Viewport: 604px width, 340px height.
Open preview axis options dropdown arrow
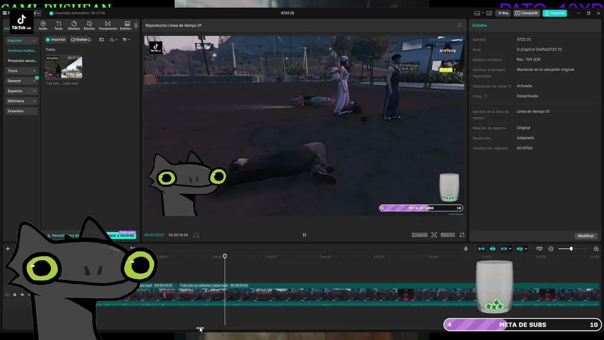coord(526,249)
